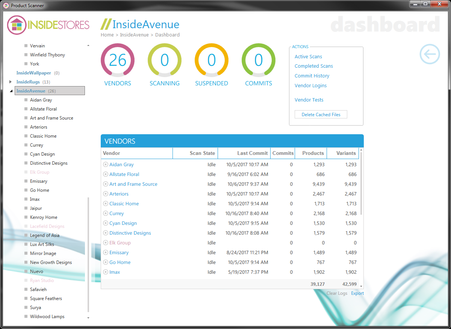Screen dimensions: 451x329
Task: Open the Commit History link
Action: [312, 76]
